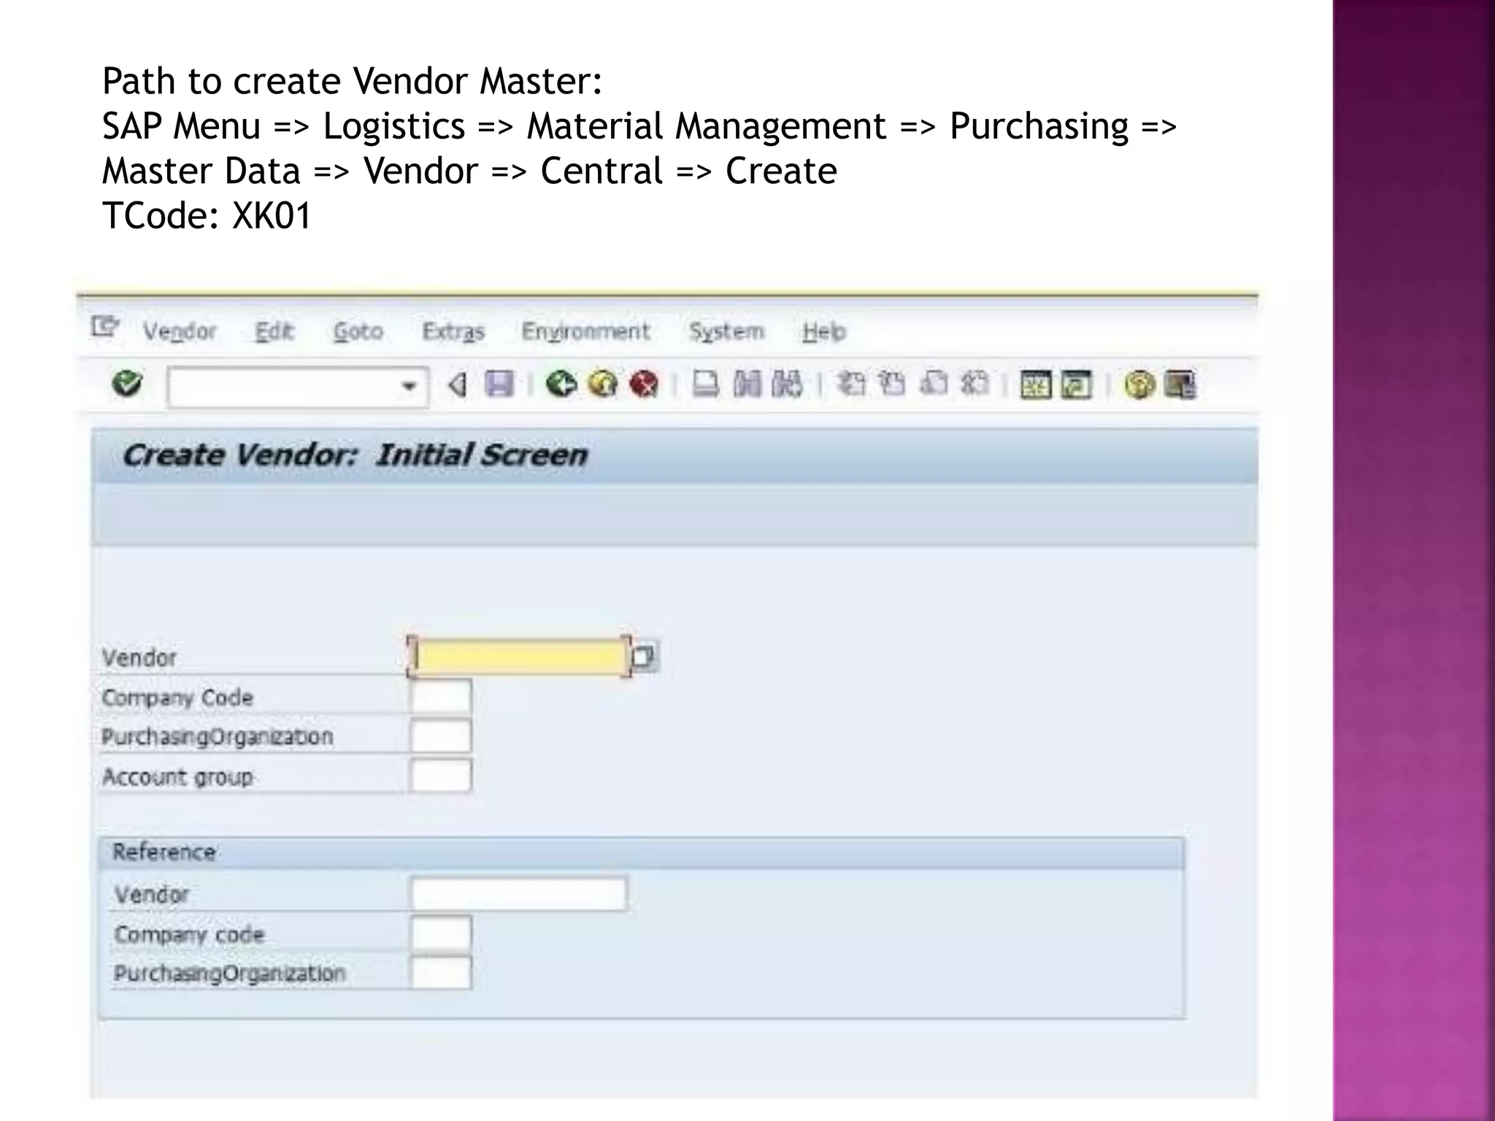
Task: Click the Company Code input field
Action: [440, 697]
